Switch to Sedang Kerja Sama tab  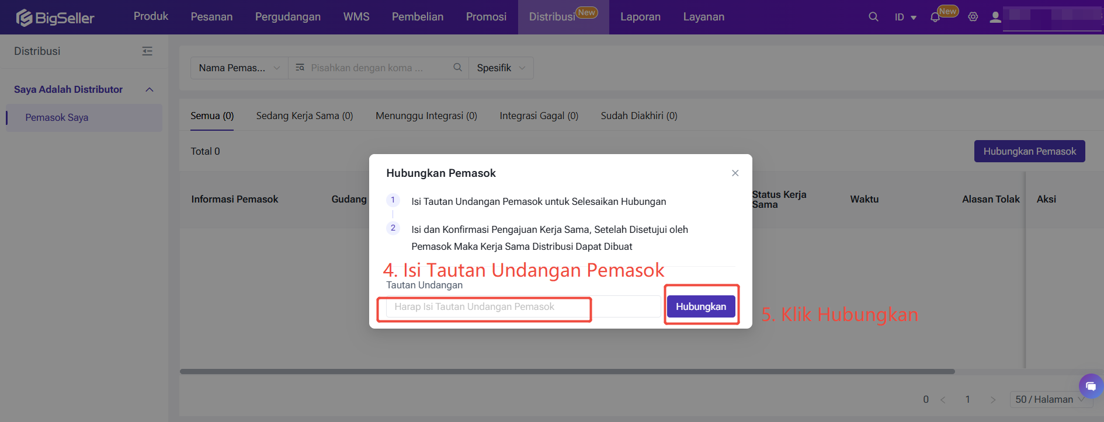304,116
